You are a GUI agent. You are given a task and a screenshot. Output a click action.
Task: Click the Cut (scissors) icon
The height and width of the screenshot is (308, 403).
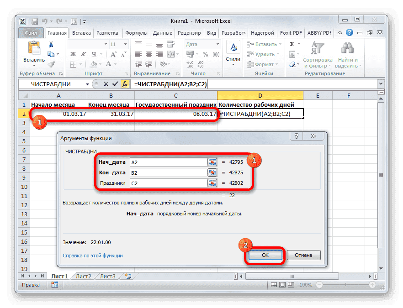51,44
